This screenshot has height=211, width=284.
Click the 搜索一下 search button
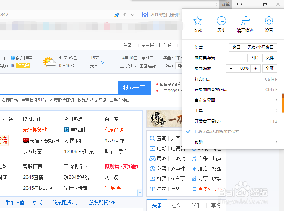click(134, 88)
